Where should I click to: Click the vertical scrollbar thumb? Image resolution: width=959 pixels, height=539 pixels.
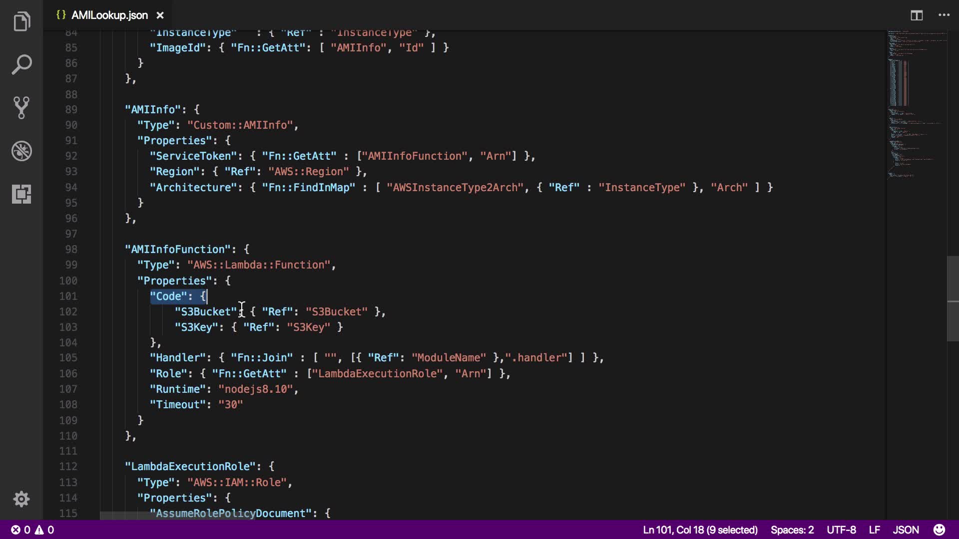click(953, 298)
